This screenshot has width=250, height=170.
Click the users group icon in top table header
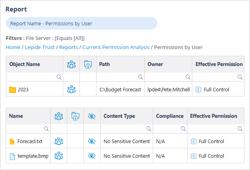click(72, 64)
